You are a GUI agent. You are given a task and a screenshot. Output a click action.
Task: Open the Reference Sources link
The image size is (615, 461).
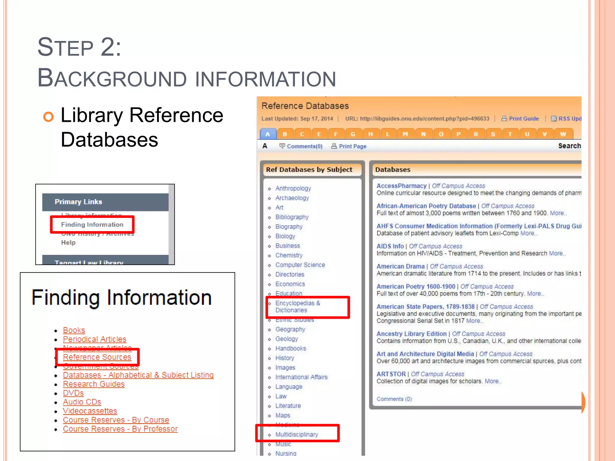[x=97, y=357]
